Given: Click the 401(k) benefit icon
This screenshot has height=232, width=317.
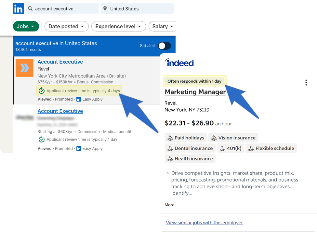Looking at the screenshot, I should coord(222,149).
